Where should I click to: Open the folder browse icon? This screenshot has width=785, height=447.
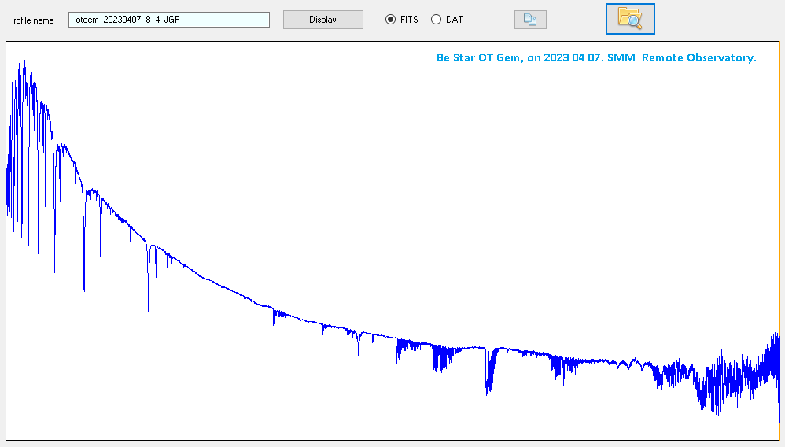[629, 19]
